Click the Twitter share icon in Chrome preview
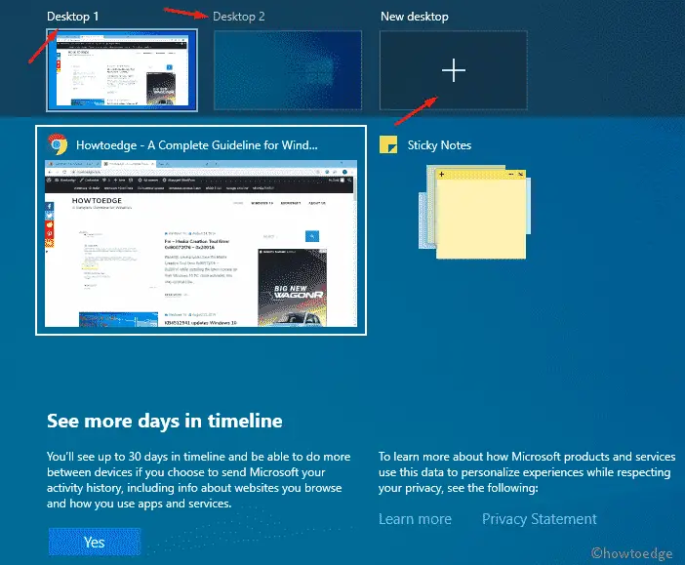Image resolution: width=685 pixels, height=565 pixels. coord(50,216)
